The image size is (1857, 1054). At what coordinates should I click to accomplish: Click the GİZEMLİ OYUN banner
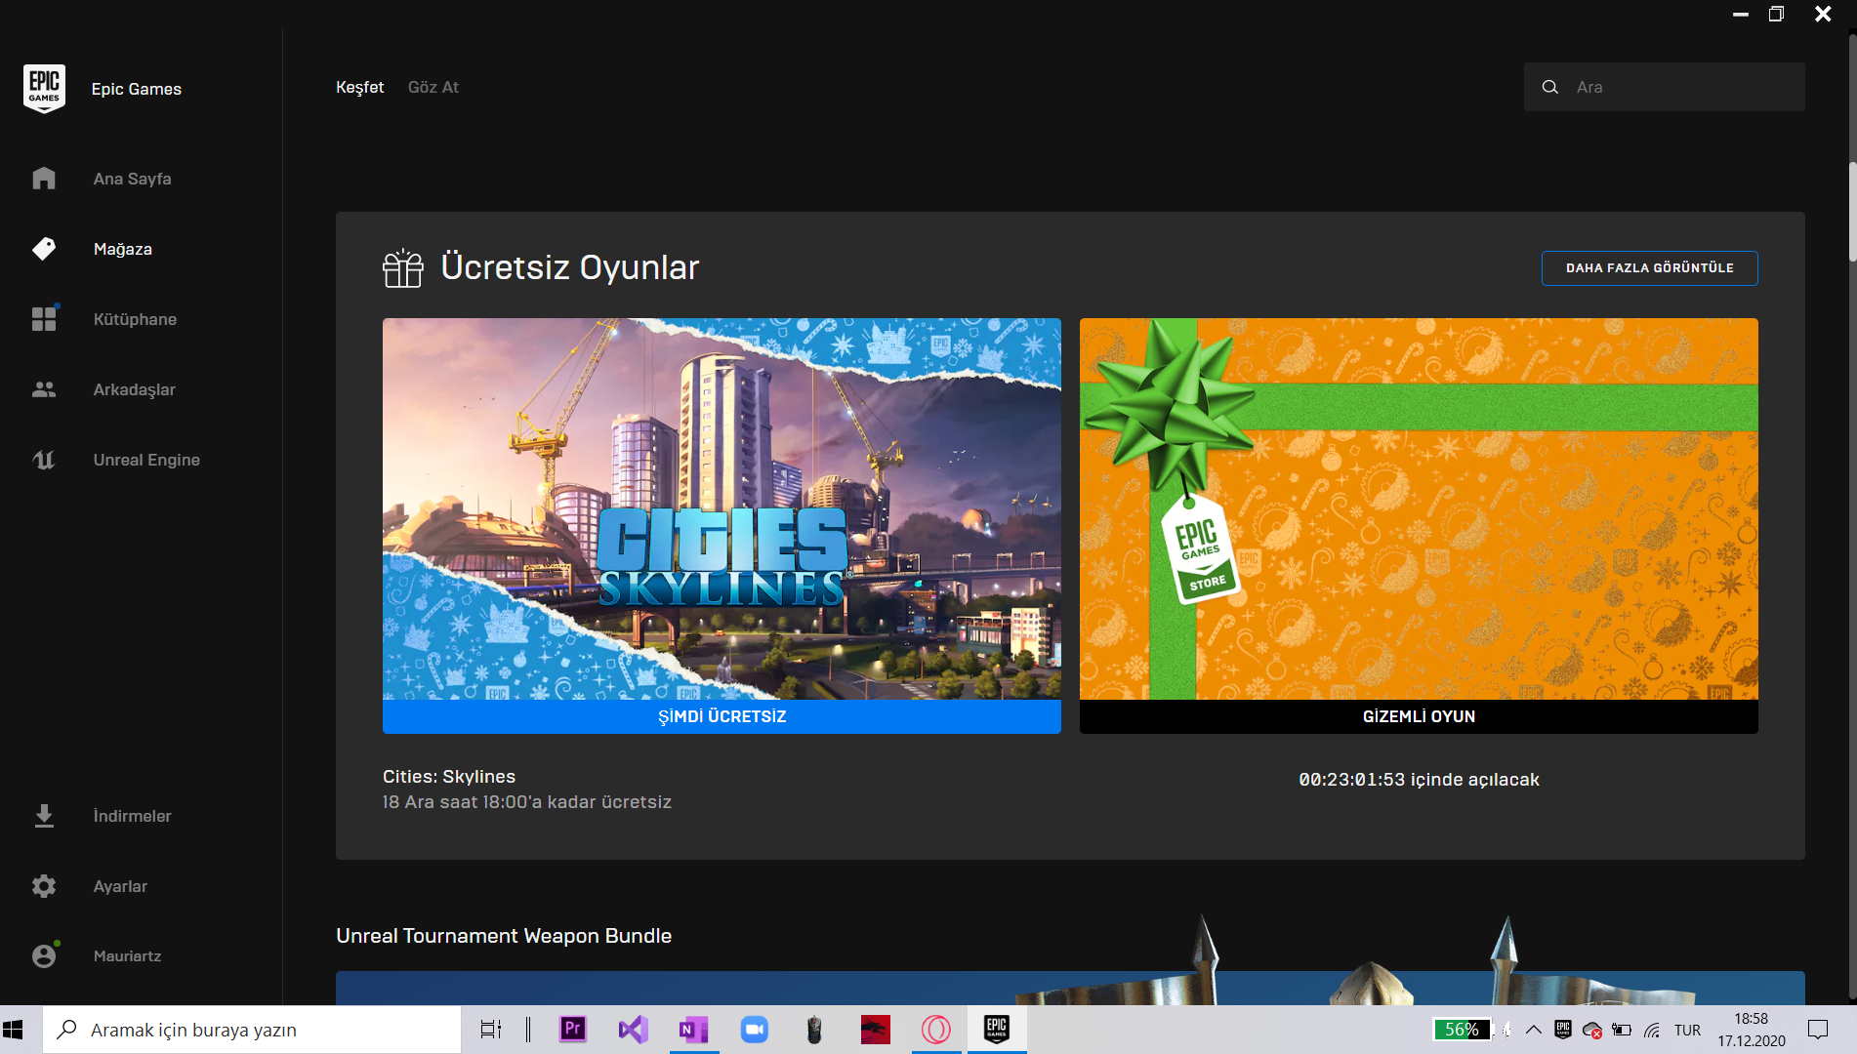(1419, 716)
